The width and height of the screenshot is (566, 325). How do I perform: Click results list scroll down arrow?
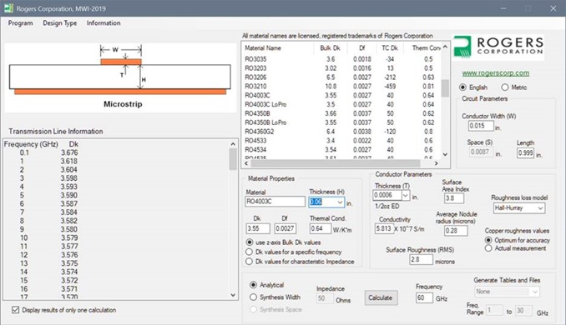coord(233,295)
